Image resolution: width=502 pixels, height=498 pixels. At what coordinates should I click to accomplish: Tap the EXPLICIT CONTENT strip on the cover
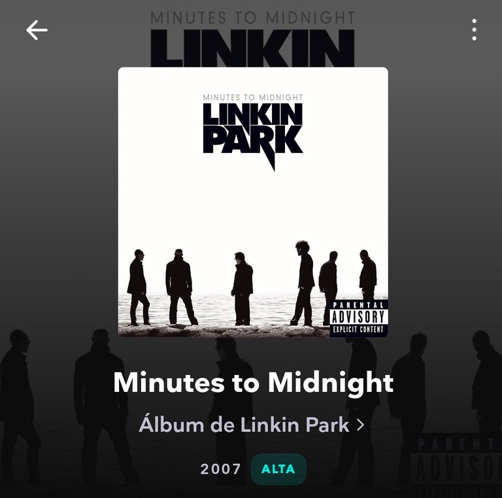(359, 329)
